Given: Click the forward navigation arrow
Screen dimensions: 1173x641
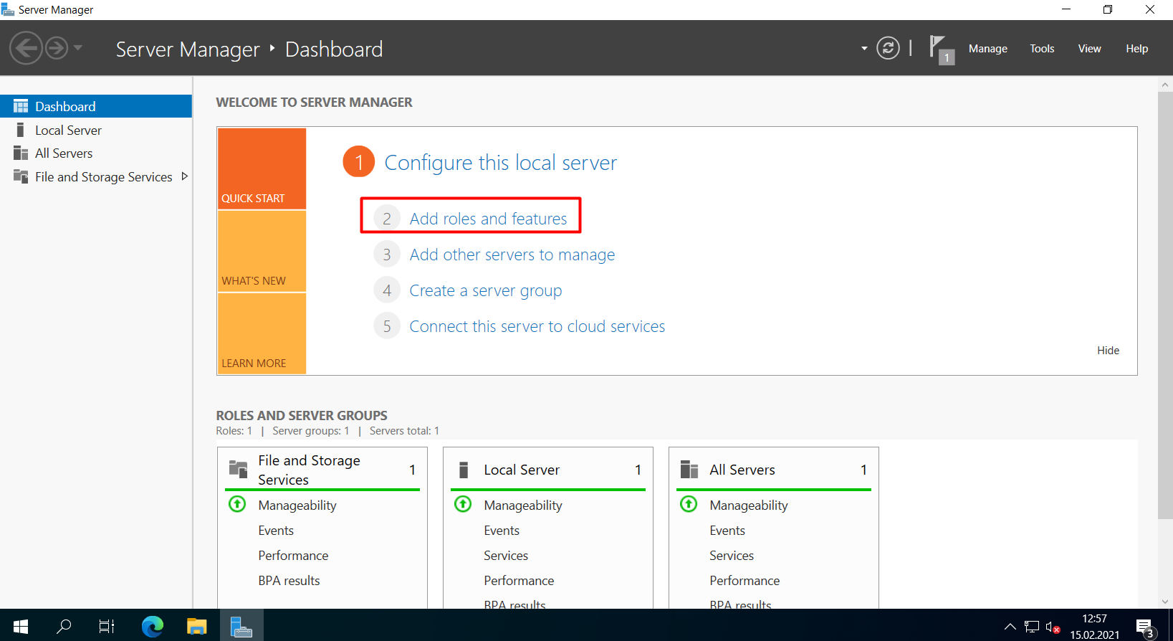Looking at the screenshot, I should click(57, 49).
